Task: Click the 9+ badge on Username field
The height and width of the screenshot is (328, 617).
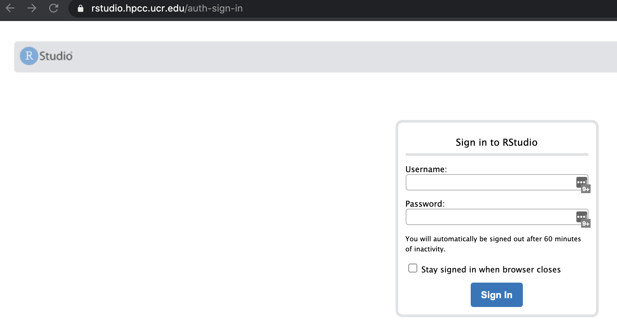Action: pos(586,189)
